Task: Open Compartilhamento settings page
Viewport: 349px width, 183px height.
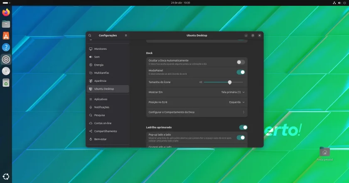Action: (108, 131)
